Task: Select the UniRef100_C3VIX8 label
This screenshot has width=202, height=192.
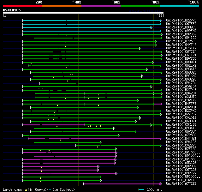Action: click(181, 180)
